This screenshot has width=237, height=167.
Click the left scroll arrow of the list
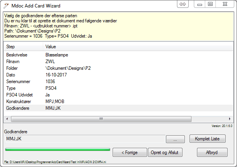[x=7, y=119]
